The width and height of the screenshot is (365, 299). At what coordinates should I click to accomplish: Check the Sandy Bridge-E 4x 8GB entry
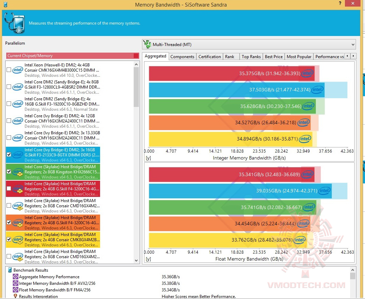[x=9, y=87]
